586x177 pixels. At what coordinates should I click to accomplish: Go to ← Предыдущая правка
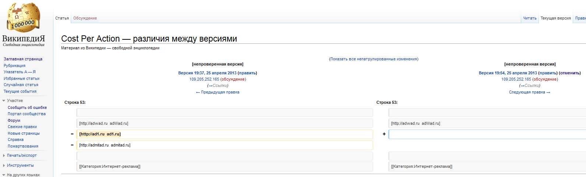pos(218,92)
